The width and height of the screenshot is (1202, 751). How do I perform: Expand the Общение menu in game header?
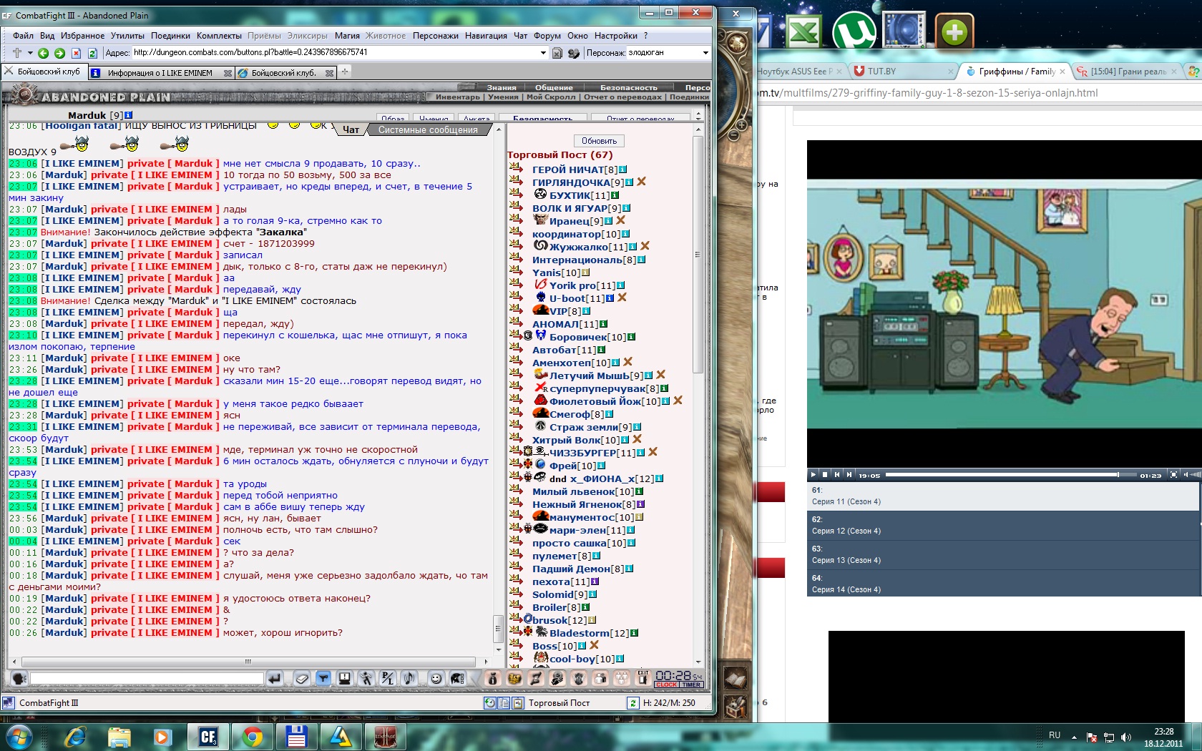coord(554,87)
